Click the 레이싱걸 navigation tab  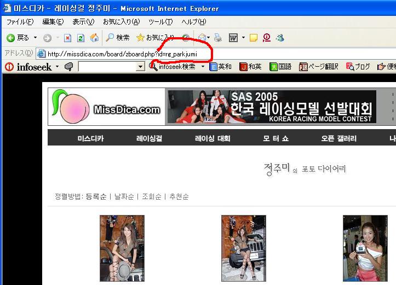[x=149, y=138]
